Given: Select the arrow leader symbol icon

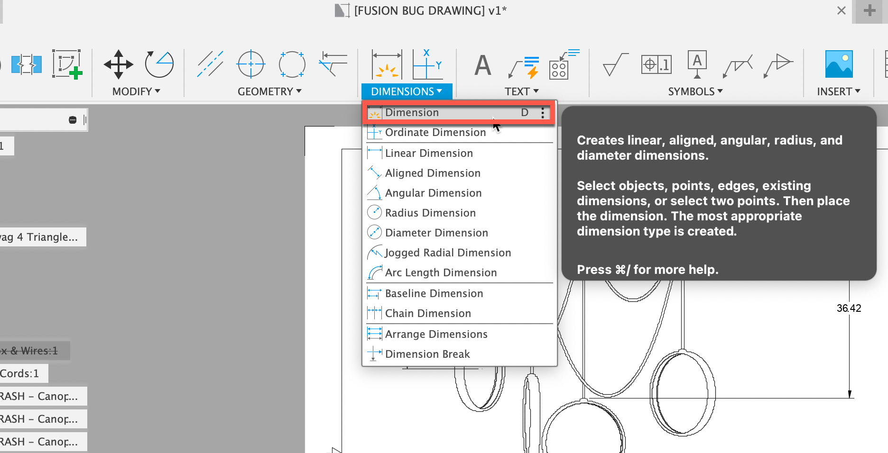Looking at the screenshot, I should [x=778, y=65].
